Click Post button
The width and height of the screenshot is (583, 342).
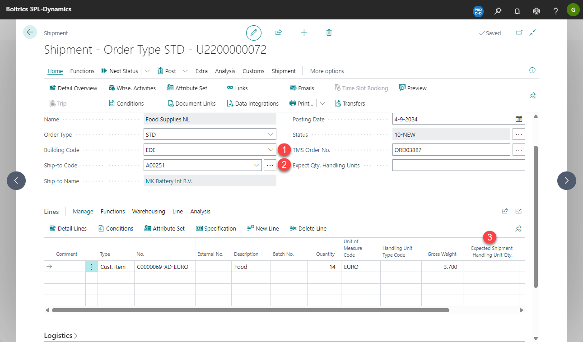click(x=167, y=71)
